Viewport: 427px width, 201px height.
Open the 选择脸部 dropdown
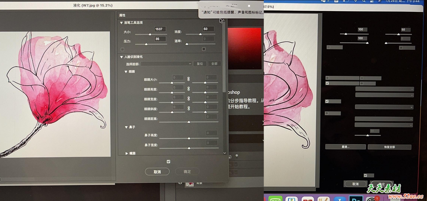[166, 64]
